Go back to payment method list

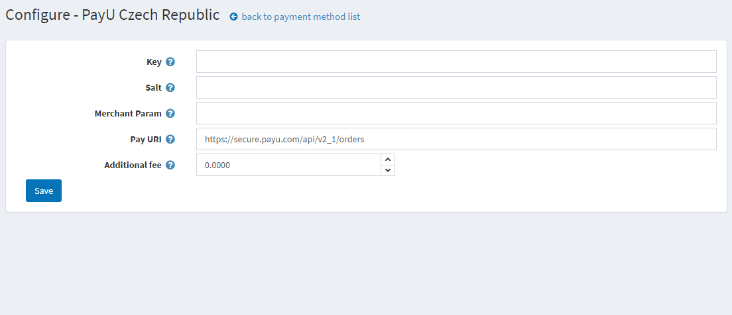(300, 17)
